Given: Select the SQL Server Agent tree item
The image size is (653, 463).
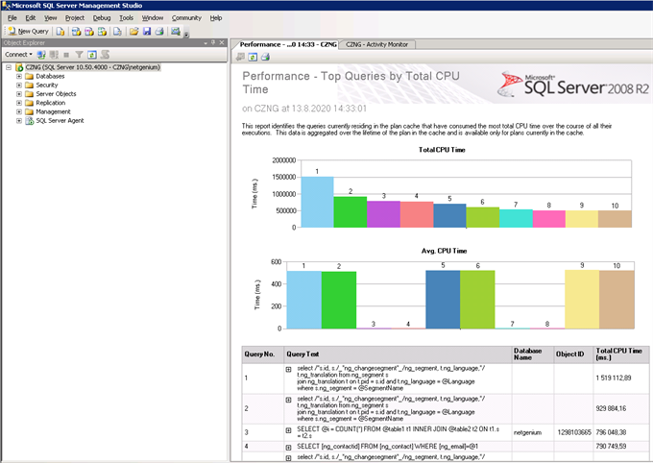Looking at the screenshot, I should click(60, 120).
